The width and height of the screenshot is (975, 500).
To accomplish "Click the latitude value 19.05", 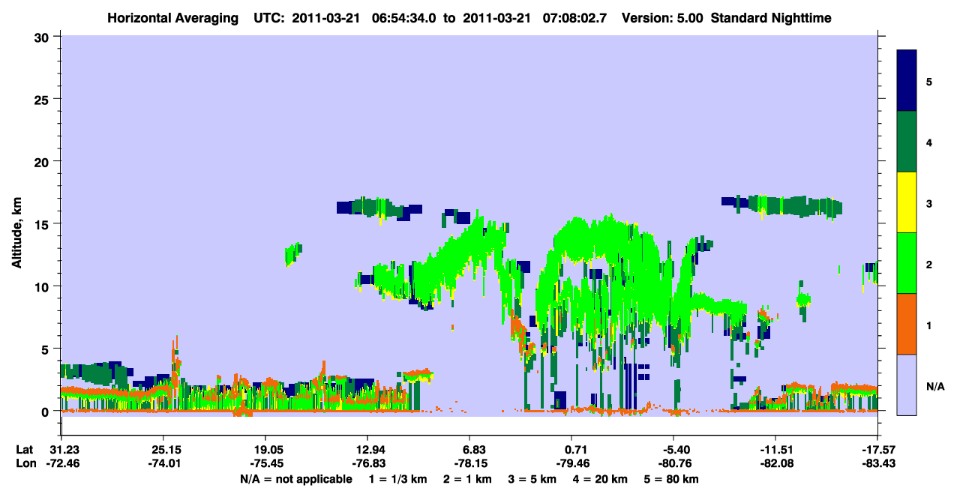I will coord(265,450).
